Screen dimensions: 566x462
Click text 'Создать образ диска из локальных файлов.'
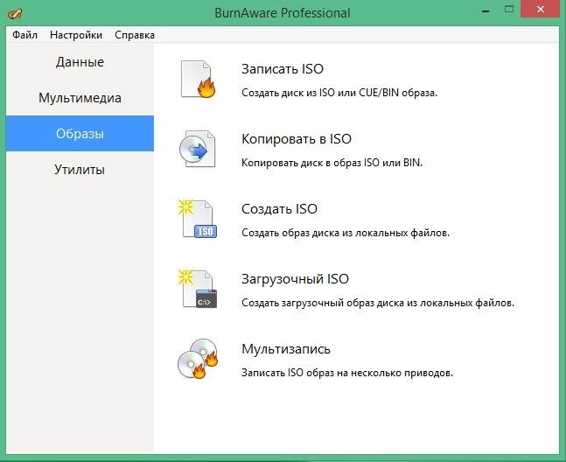pyautogui.click(x=346, y=233)
